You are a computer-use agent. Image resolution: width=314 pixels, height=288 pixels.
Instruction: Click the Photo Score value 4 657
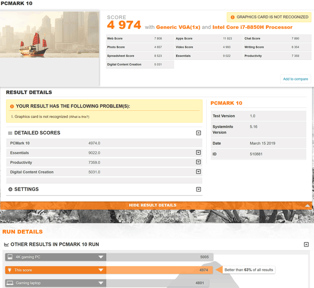[158, 47]
